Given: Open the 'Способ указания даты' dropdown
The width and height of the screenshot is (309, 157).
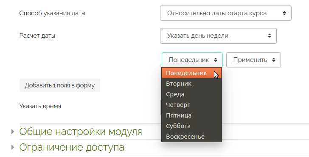Looking at the screenshot, I should coord(226,13).
